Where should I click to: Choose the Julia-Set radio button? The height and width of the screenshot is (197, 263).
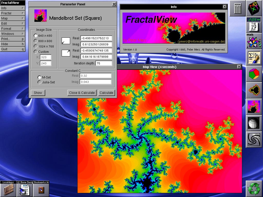point(39,82)
